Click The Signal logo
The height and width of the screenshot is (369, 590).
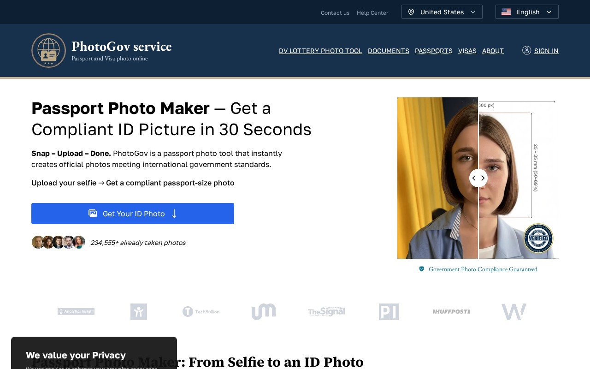[326, 311]
